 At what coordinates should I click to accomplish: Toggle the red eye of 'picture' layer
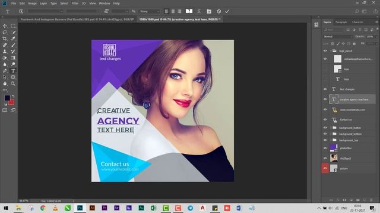[325, 168]
